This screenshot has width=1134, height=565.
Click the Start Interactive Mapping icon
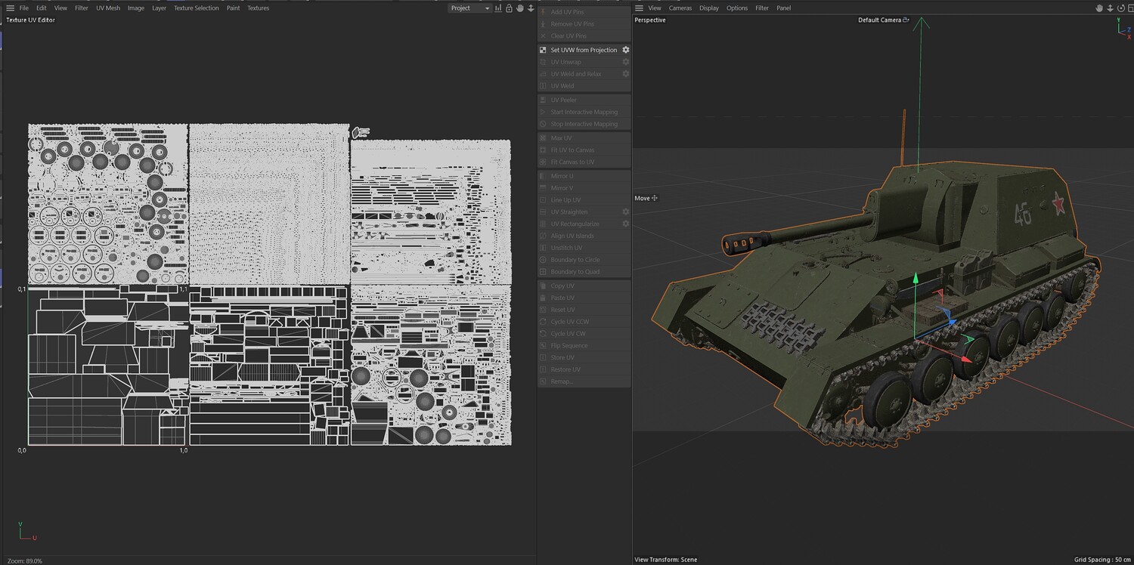(x=543, y=112)
